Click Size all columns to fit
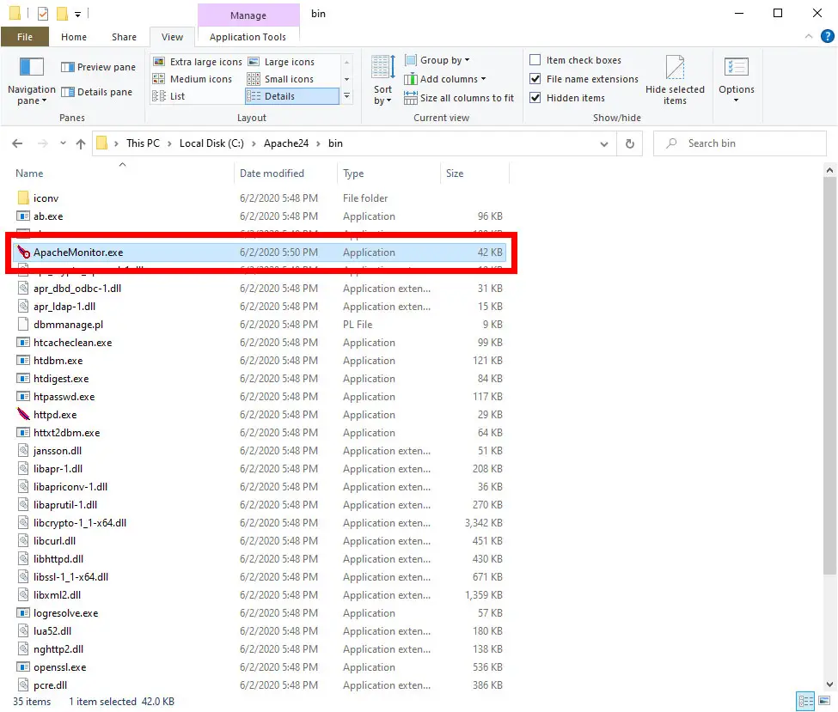 coord(459,98)
